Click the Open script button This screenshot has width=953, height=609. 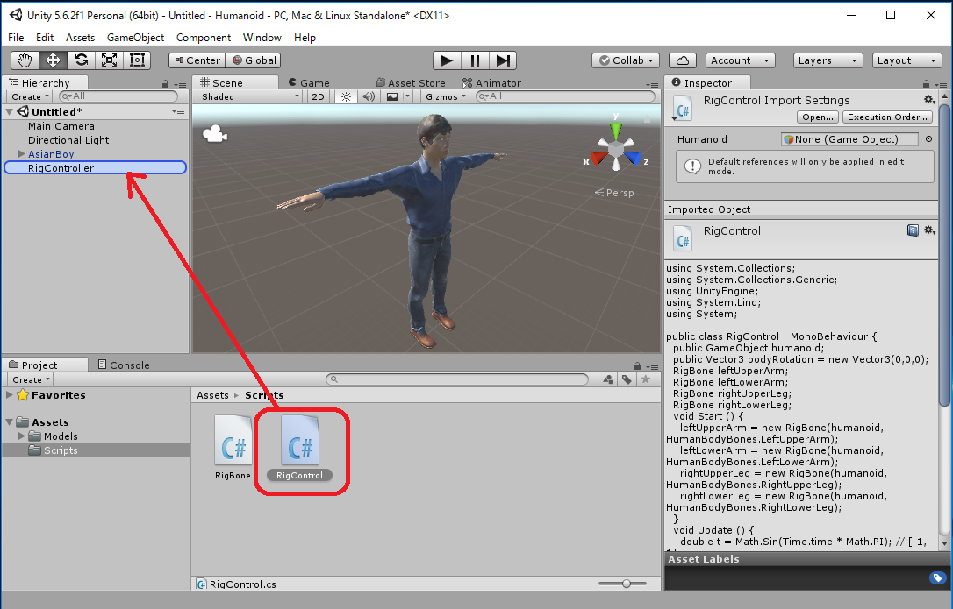pyautogui.click(x=817, y=117)
